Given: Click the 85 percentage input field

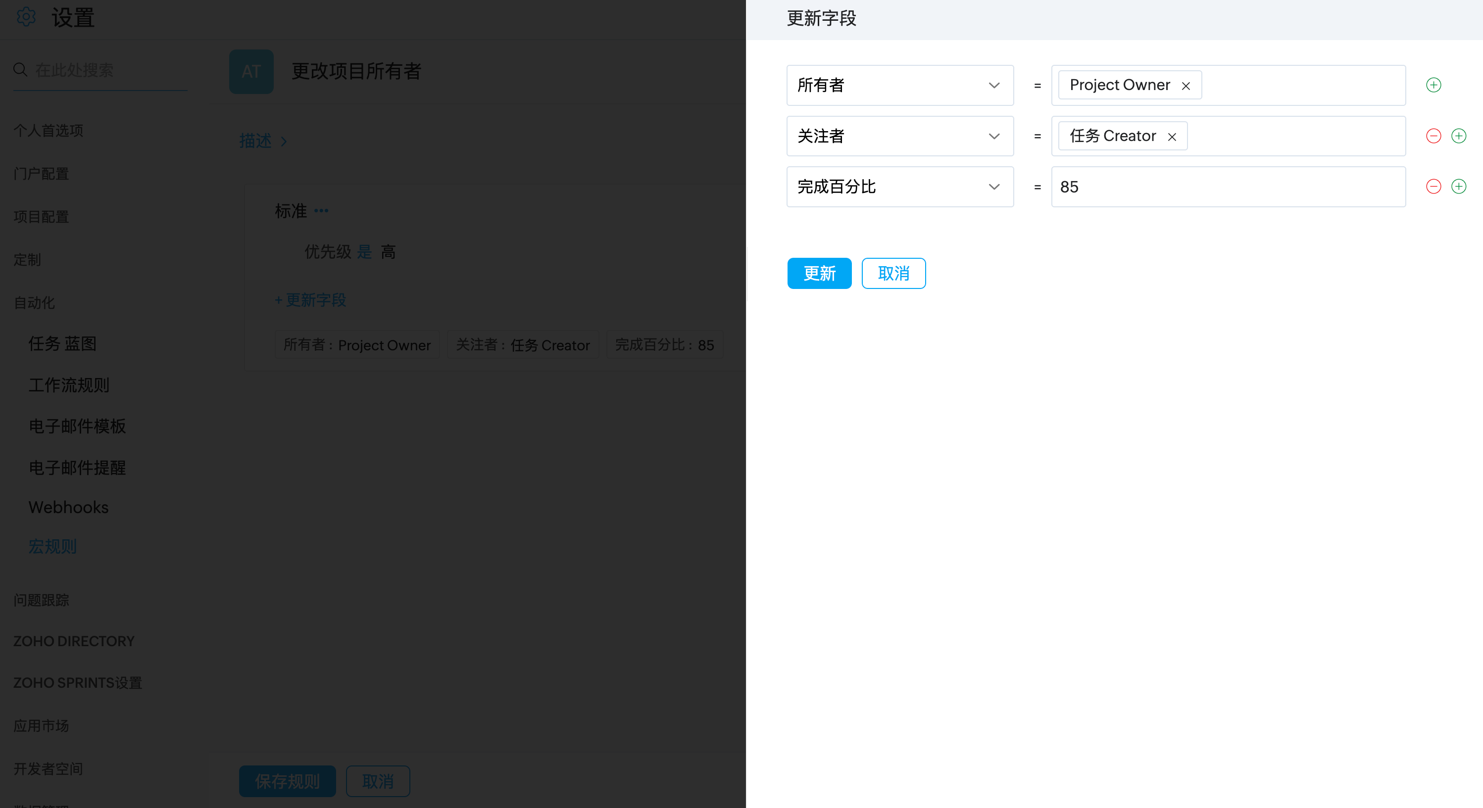Looking at the screenshot, I should coord(1228,187).
